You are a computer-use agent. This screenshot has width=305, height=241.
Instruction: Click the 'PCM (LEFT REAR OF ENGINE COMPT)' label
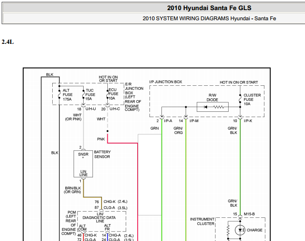tap(69, 223)
